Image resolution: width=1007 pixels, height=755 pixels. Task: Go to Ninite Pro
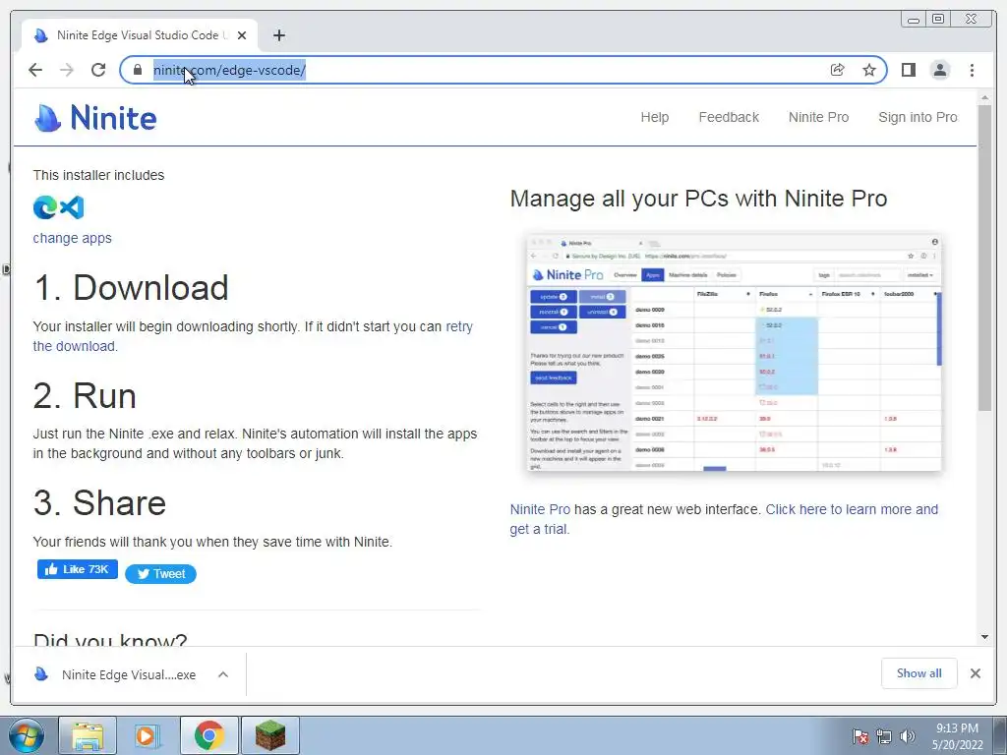(818, 118)
